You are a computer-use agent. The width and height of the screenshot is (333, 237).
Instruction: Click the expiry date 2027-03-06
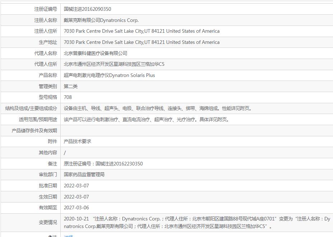[76, 208]
